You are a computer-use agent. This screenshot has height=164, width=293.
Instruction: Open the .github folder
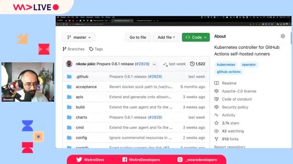point(82,77)
